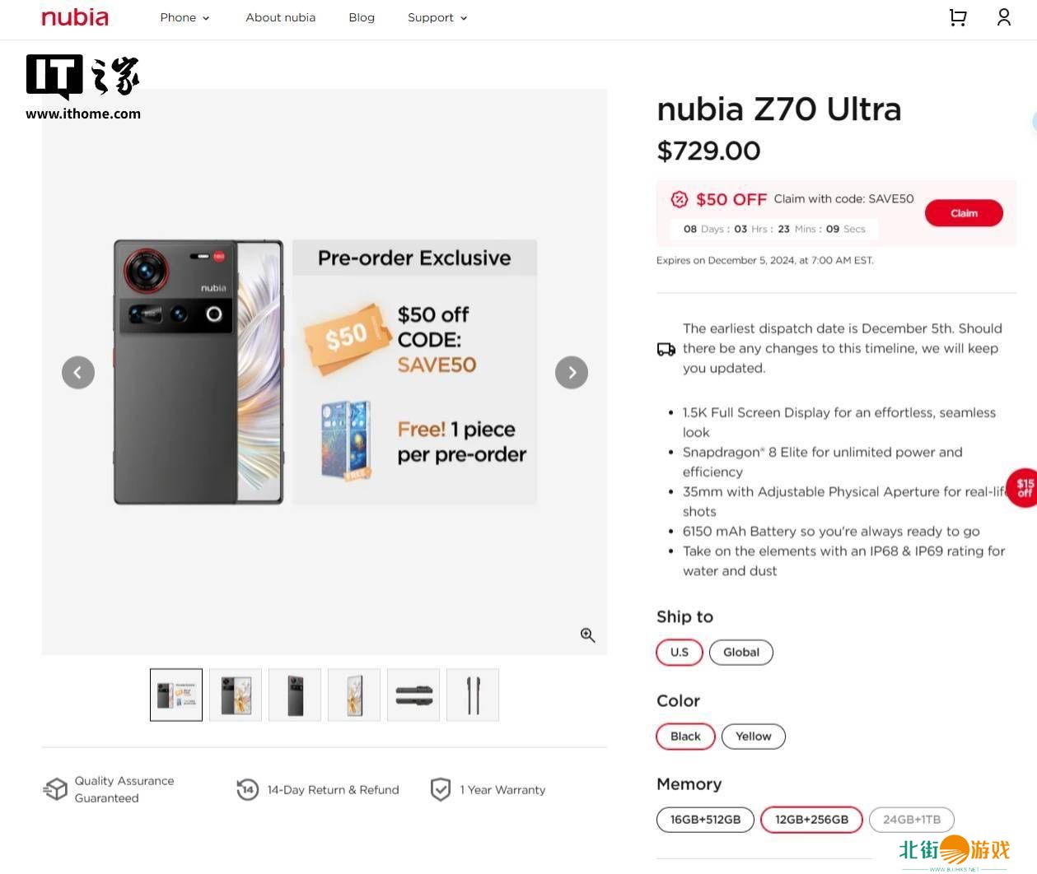Screen dimensions: 1037x874
Task: Click the red Claim button
Action: tap(964, 213)
